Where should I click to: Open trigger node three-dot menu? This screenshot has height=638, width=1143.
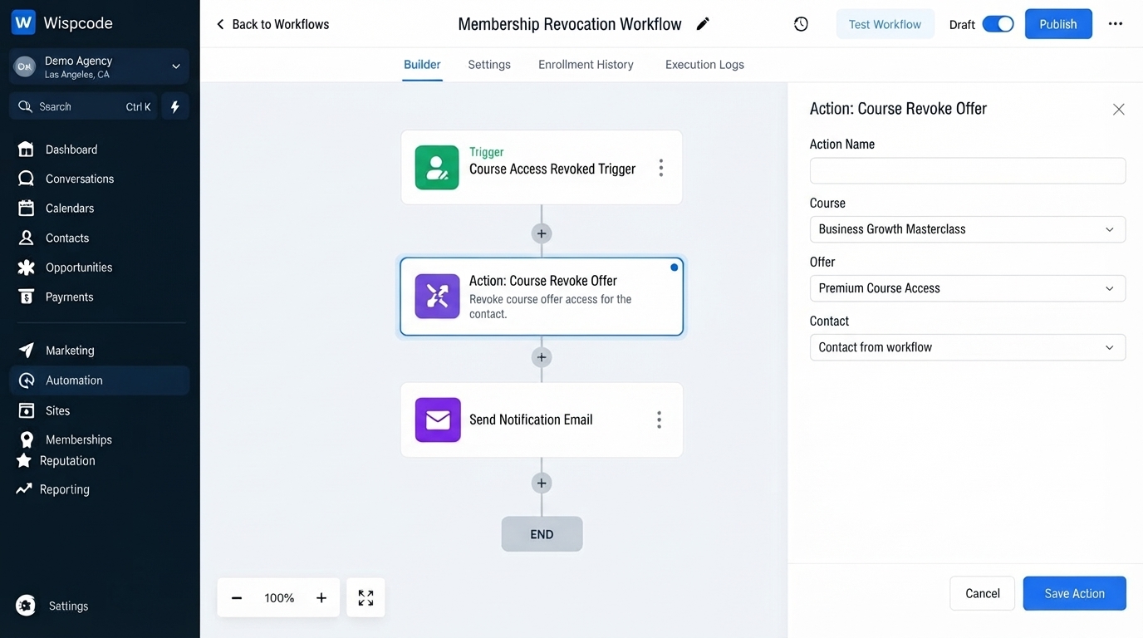click(x=661, y=168)
